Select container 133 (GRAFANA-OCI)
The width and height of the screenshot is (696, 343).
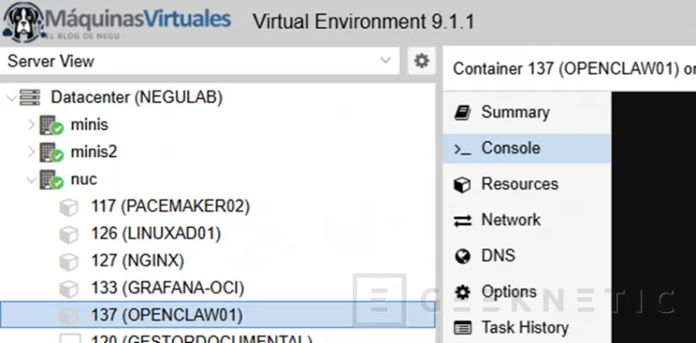pyautogui.click(x=167, y=288)
